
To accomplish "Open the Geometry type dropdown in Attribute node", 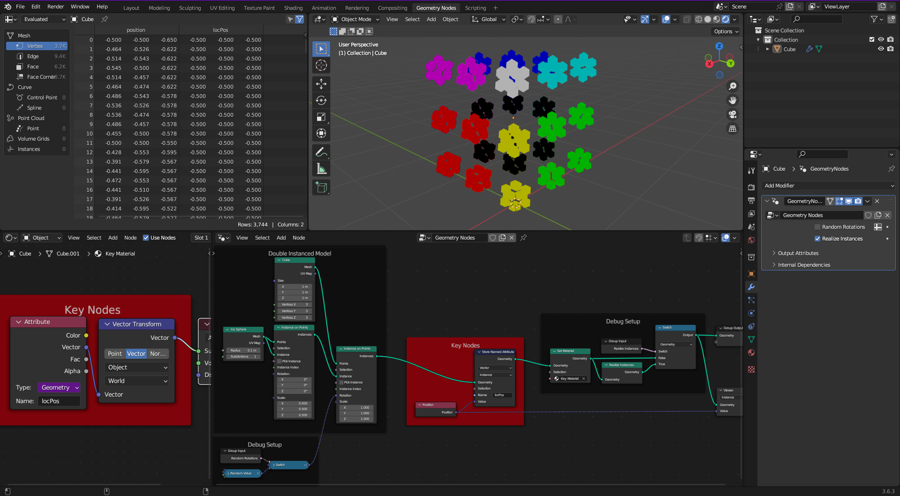I will (x=59, y=388).
